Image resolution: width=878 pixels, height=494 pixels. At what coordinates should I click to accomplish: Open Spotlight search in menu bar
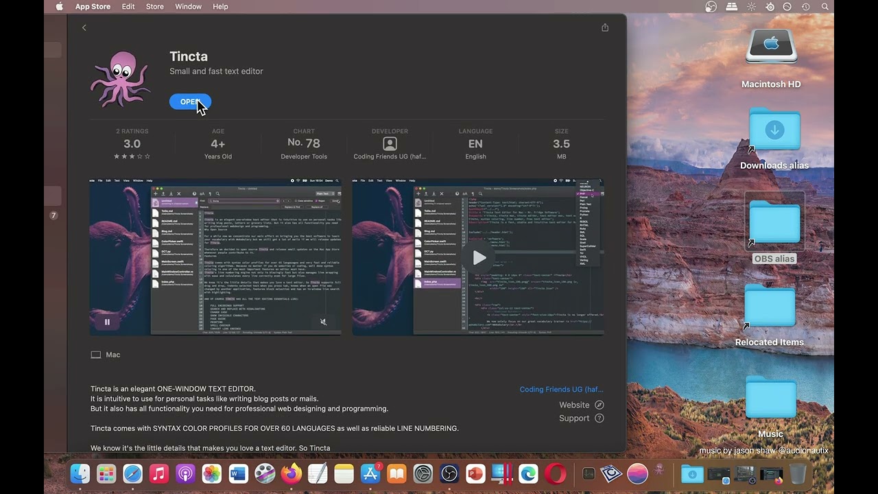click(825, 6)
